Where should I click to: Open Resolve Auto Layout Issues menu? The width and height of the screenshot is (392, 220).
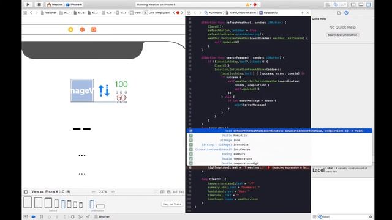pos(181,192)
